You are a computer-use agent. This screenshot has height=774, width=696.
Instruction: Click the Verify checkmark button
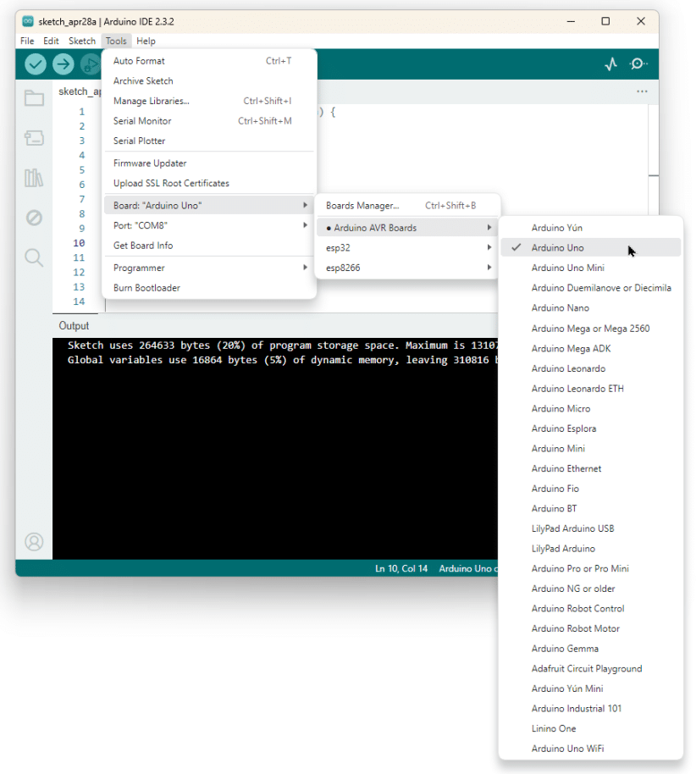pos(36,64)
